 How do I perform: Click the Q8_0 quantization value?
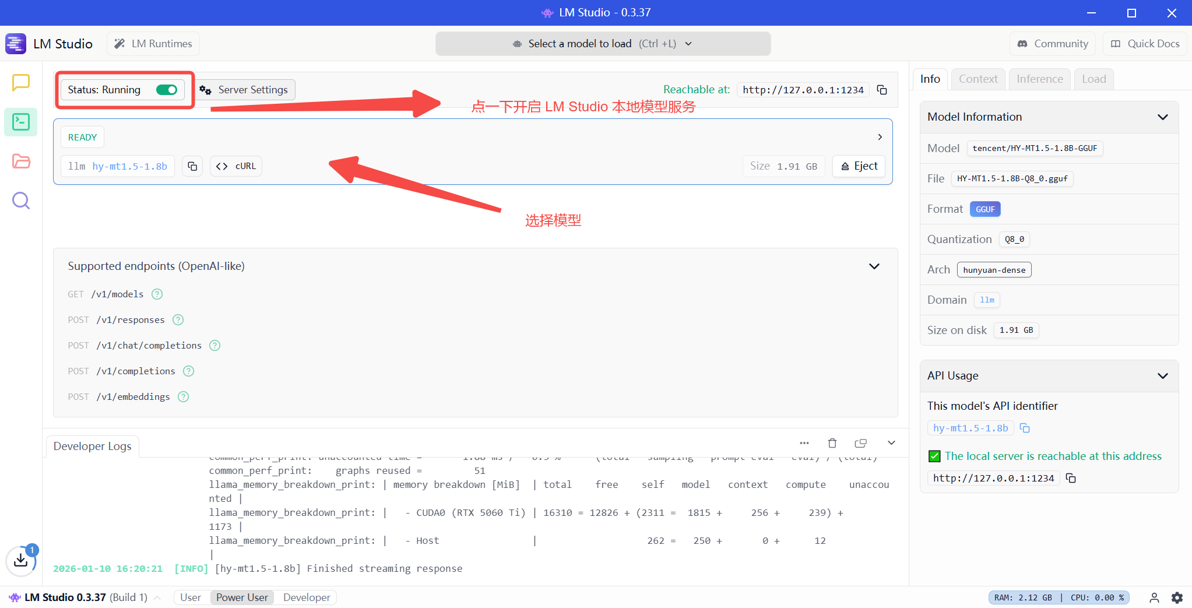(1014, 240)
